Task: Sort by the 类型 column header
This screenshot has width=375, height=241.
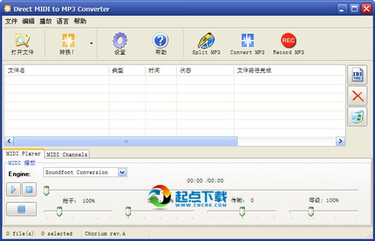Action: [x=127, y=71]
